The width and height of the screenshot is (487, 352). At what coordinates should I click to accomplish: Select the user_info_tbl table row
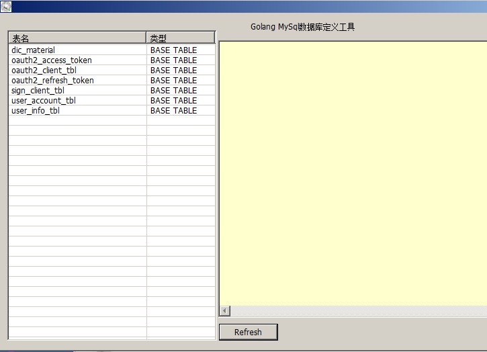(x=36, y=111)
